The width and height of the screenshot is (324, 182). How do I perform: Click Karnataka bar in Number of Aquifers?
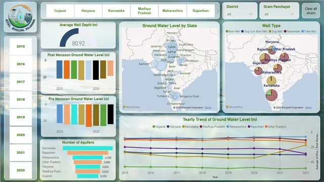pyautogui.click(x=88, y=148)
